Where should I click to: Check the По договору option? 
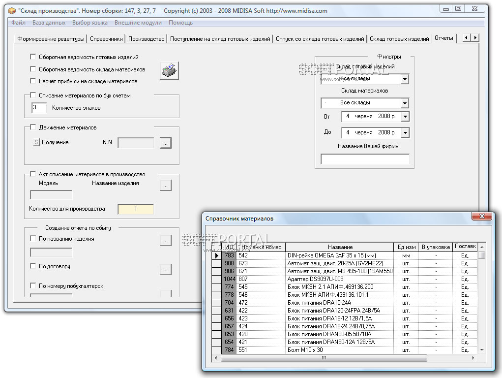pos(32,266)
